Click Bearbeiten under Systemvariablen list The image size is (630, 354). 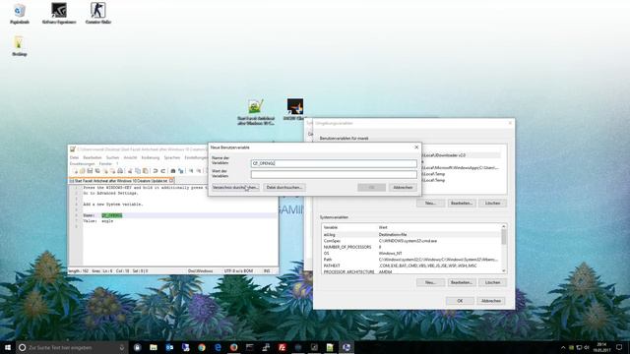point(462,282)
